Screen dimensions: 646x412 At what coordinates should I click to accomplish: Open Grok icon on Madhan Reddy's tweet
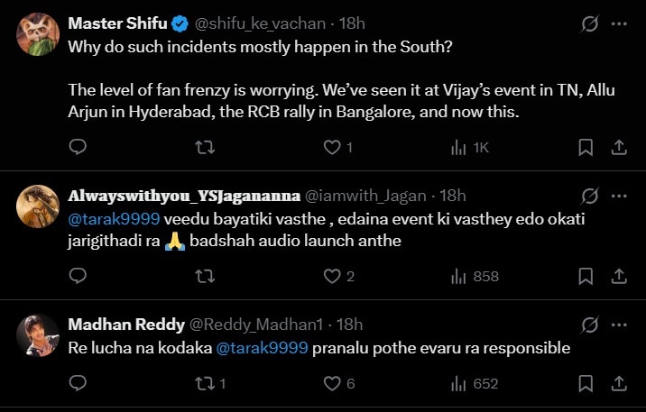(590, 324)
